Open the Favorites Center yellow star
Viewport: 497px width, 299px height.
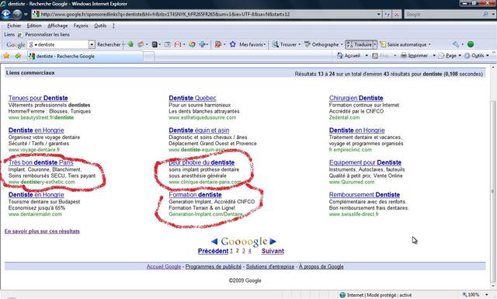[6, 56]
